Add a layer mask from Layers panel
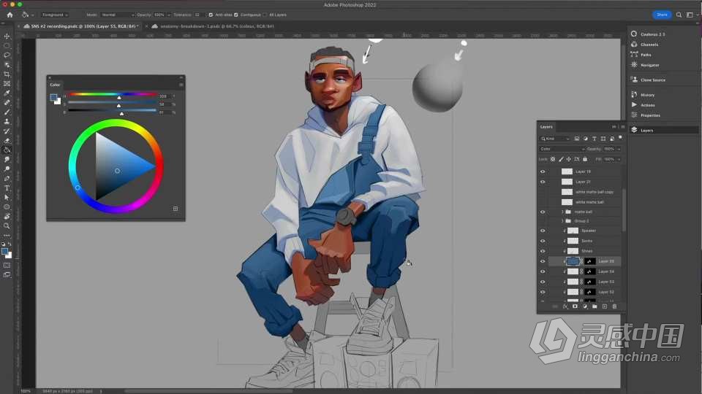The image size is (702, 394). tap(575, 306)
